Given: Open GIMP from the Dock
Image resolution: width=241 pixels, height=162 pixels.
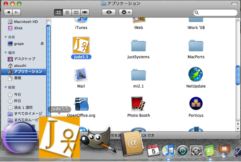Looking at the screenshot, I should click(98, 140).
